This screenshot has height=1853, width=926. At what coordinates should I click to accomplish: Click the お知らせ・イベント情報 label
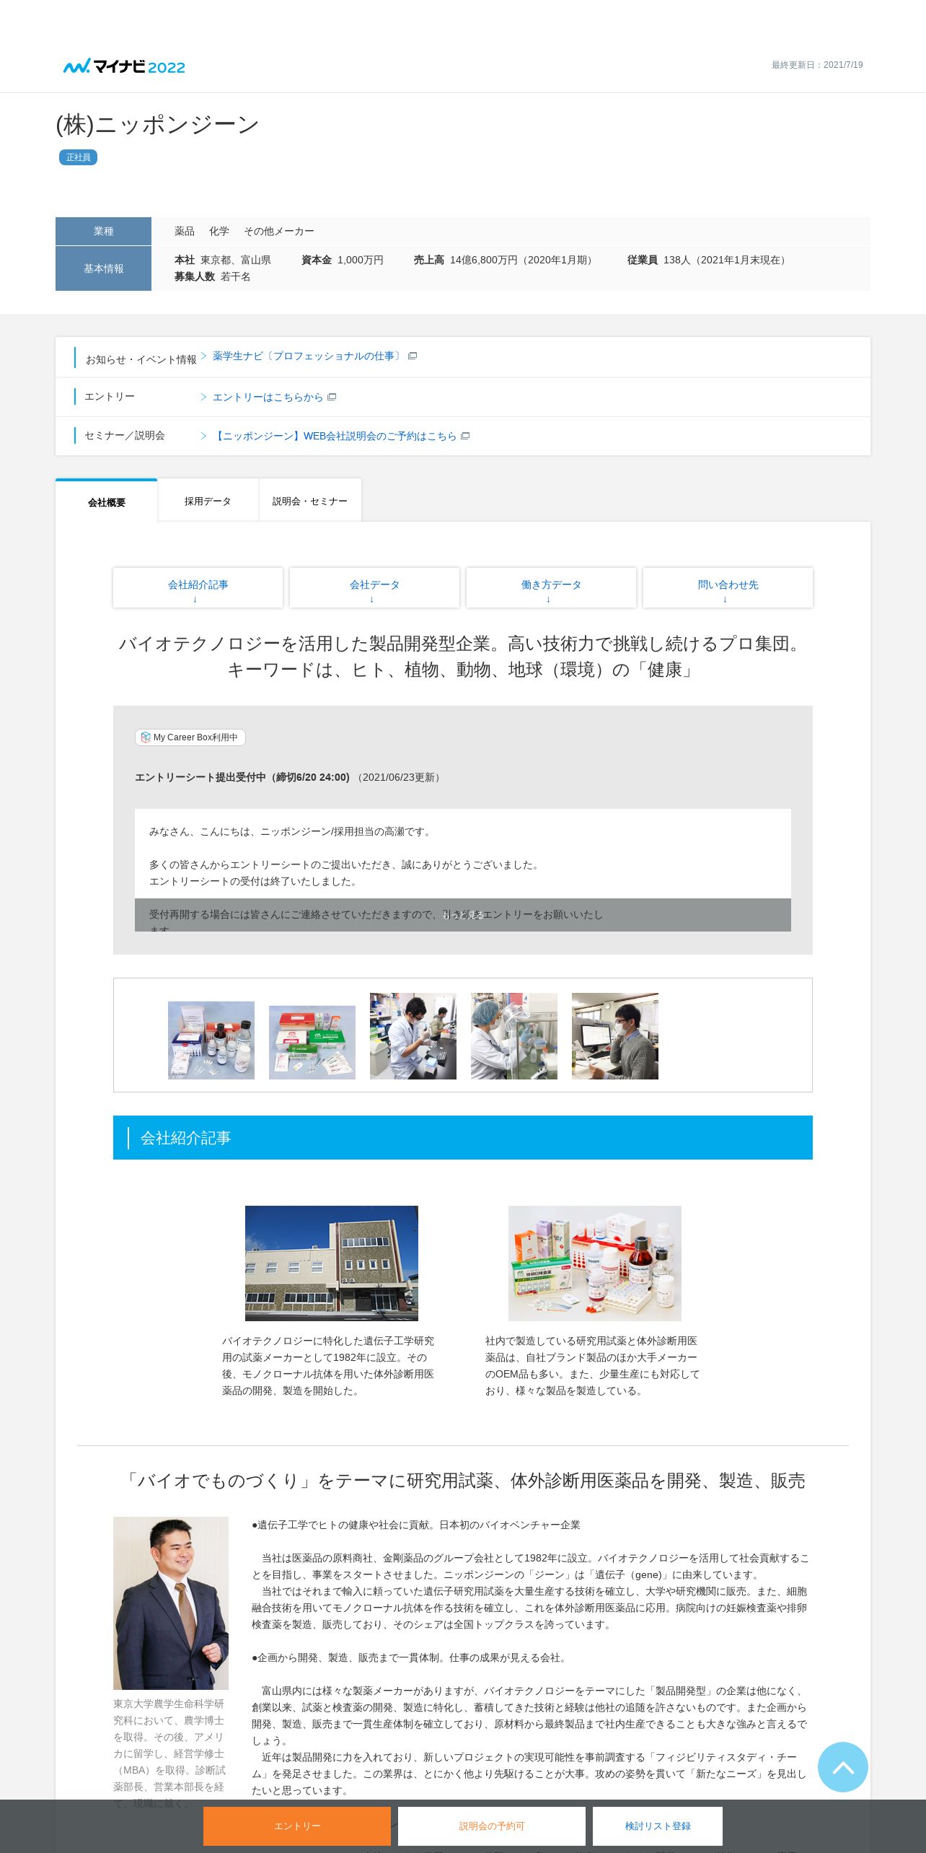141,359
